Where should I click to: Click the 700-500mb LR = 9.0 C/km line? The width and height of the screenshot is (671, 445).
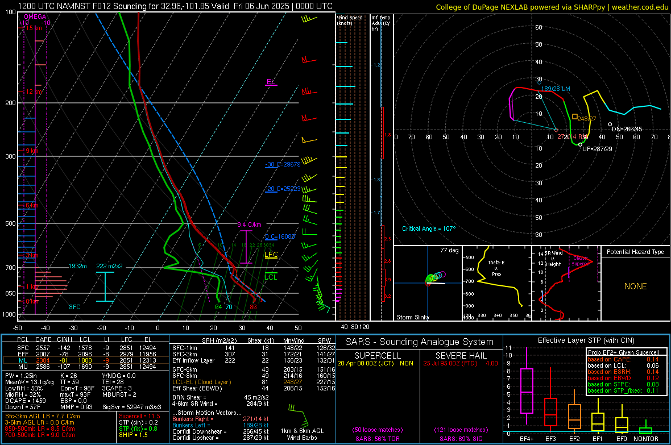(40, 435)
